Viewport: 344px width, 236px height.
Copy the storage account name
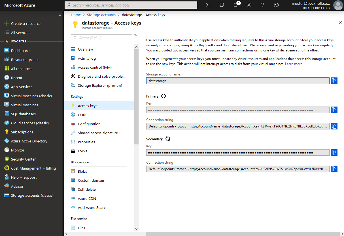pos(334,81)
